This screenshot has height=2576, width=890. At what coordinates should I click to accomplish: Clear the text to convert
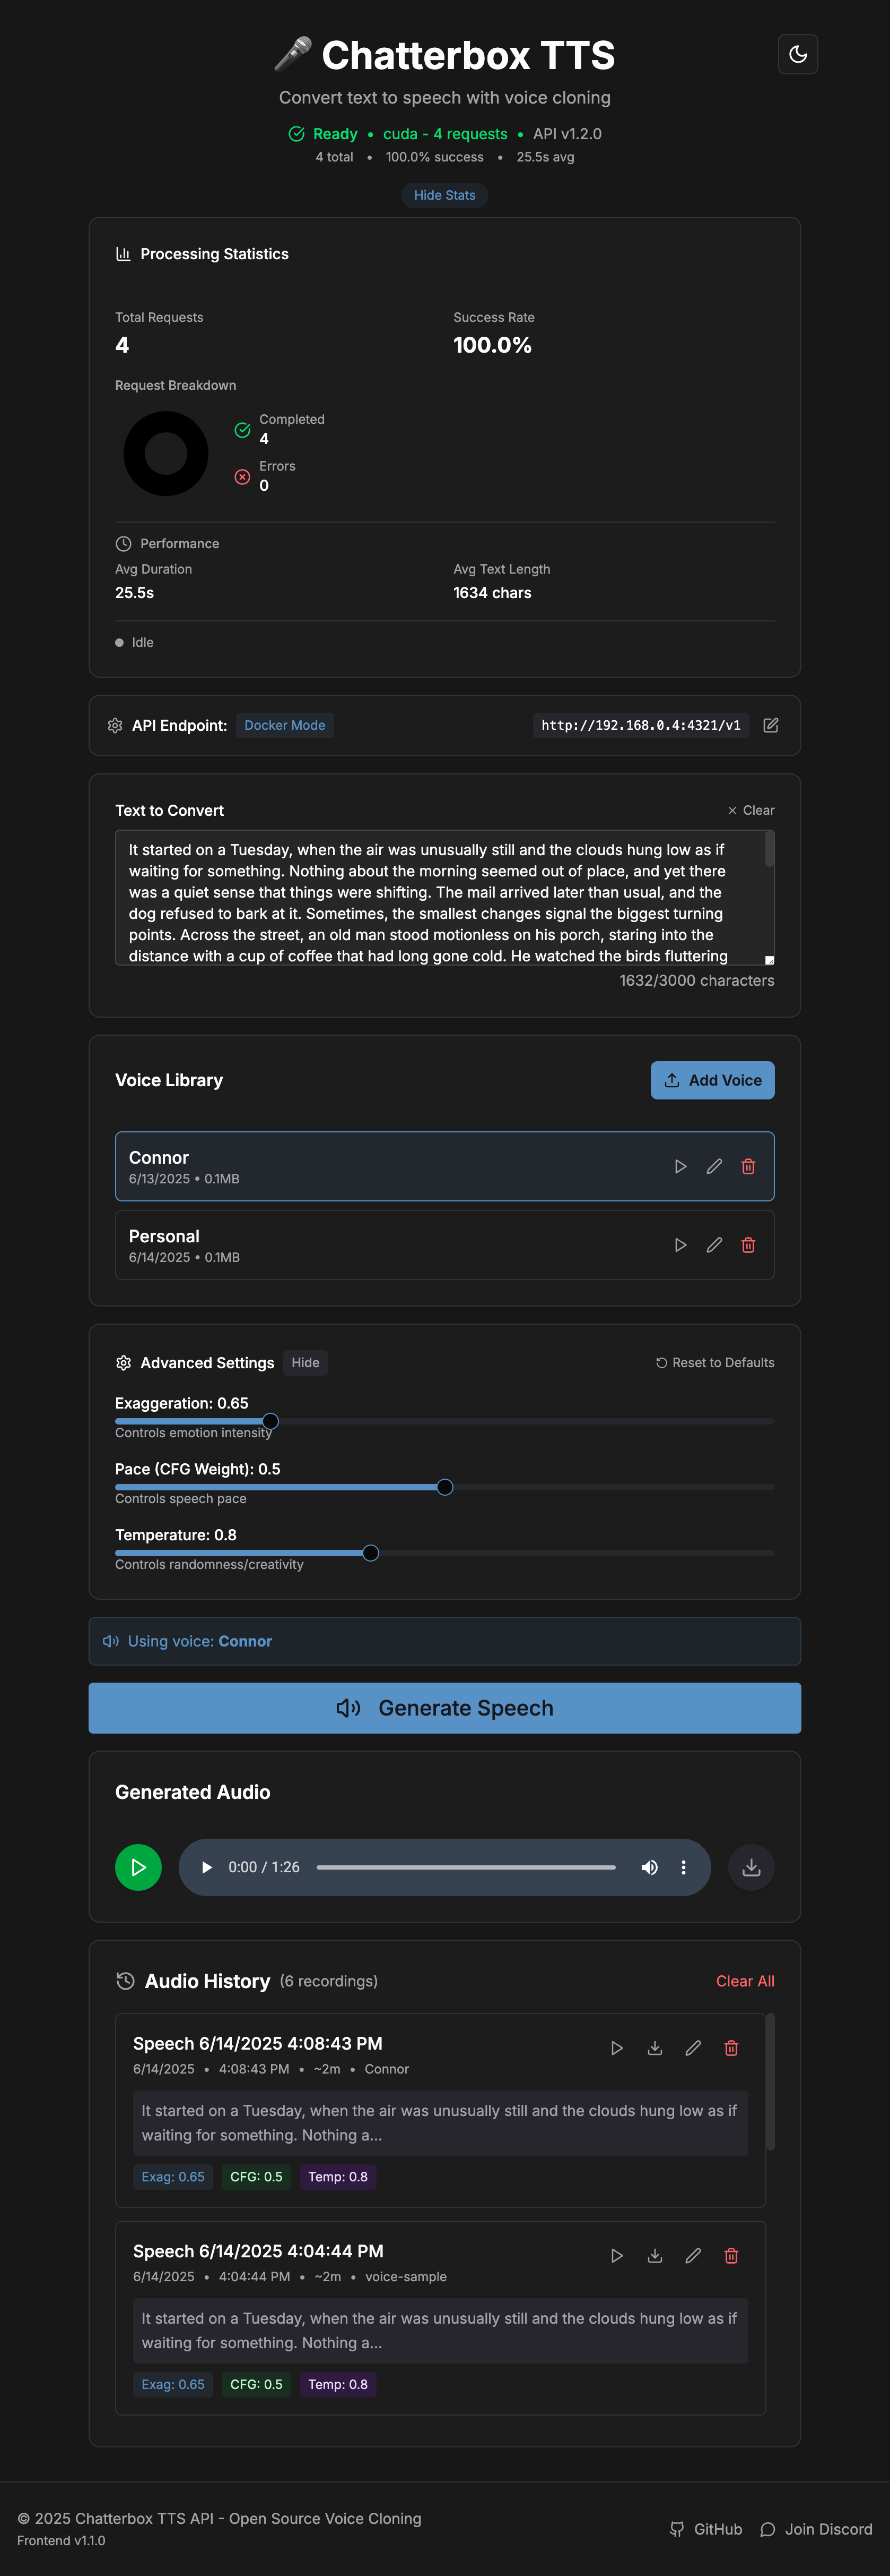point(750,810)
